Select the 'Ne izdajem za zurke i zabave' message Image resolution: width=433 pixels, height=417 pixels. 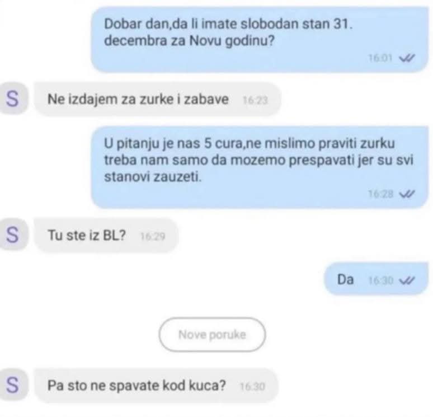(x=157, y=99)
